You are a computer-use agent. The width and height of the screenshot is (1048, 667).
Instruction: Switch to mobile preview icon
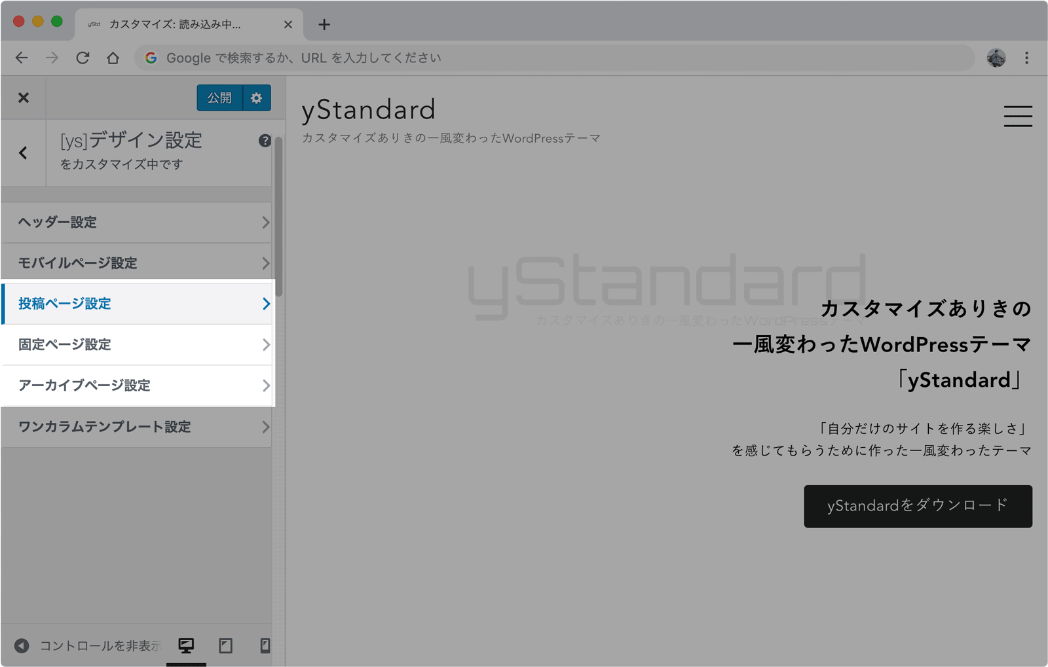pyautogui.click(x=265, y=646)
